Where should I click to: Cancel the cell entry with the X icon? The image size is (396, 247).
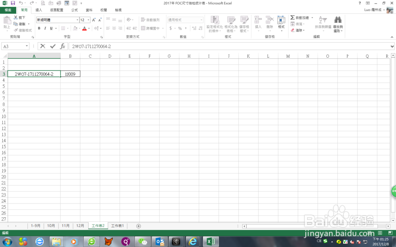pyautogui.click(x=43, y=46)
